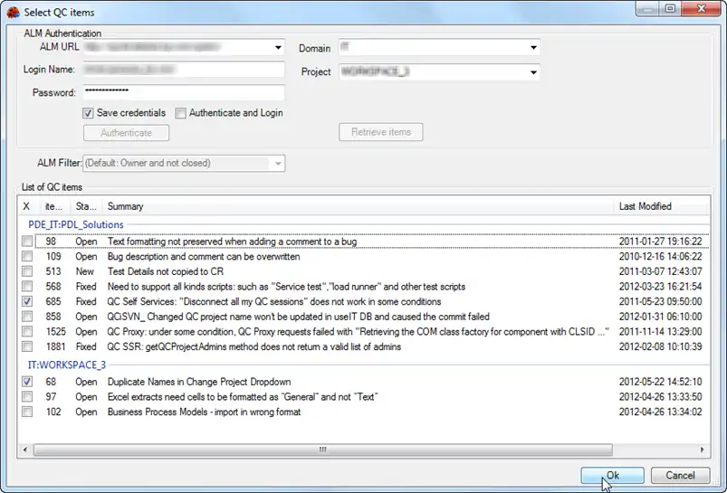Uncheck item 685 QC Self Services
This screenshot has width=727, height=493.
point(27,301)
